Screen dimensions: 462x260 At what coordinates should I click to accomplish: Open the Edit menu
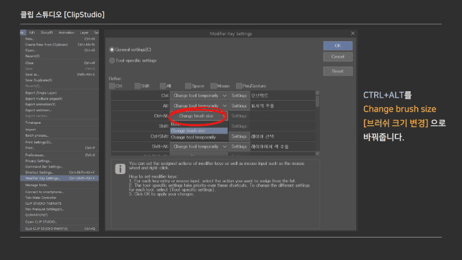coord(32,33)
